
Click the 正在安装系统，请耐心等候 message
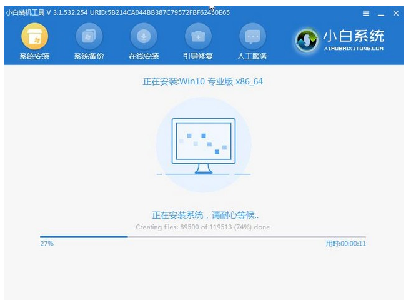coord(205,215)
